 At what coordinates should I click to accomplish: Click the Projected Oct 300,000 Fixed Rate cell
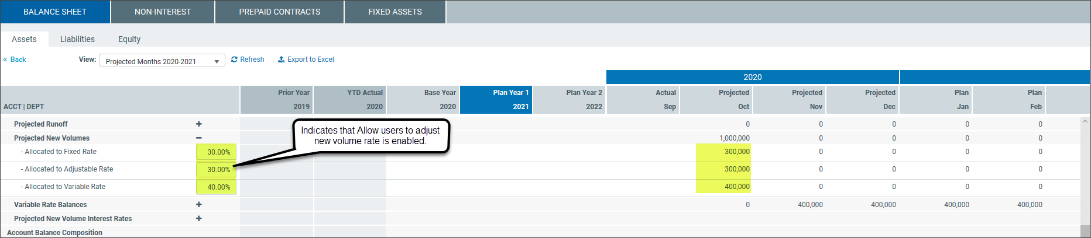click(x=723, y=152)
